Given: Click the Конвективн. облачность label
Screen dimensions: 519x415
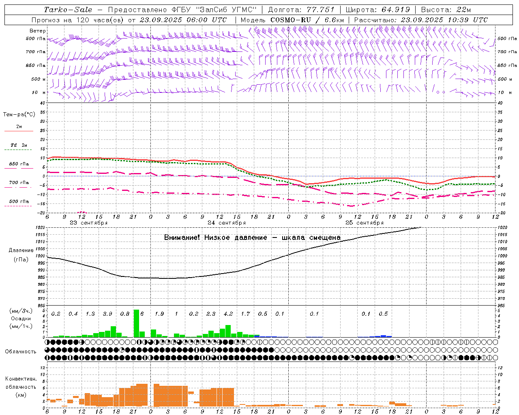Looking at the screenshot, I should pos(21,383).
